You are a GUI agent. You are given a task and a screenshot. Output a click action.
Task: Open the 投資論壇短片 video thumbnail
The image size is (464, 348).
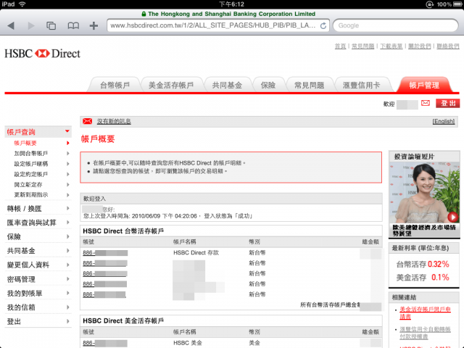click(424, 192)
